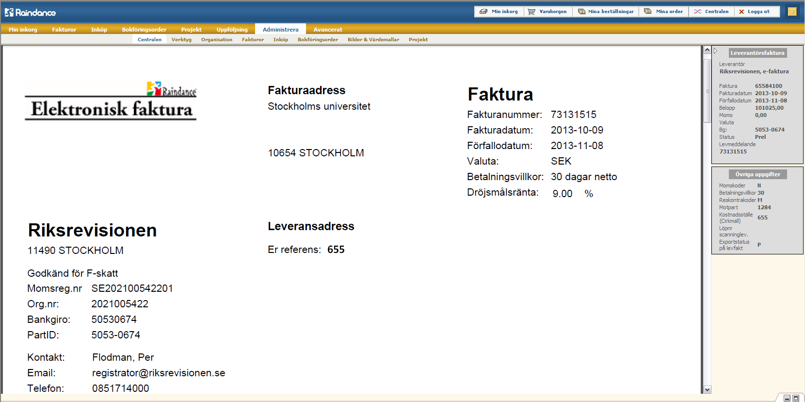Click Leverantör Riksrevisionen, e-faktura
The width and height of the screenshot is (805, 402).
pyautogui.click(x=754, y=71)
